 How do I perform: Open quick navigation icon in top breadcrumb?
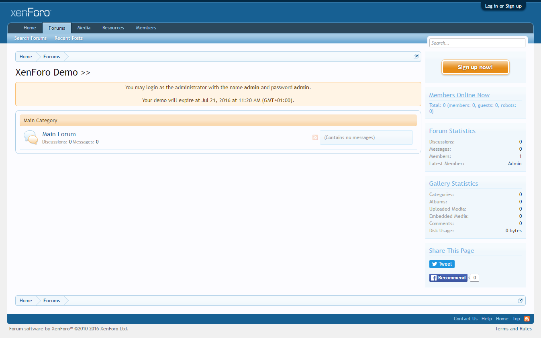pos(416,57)
